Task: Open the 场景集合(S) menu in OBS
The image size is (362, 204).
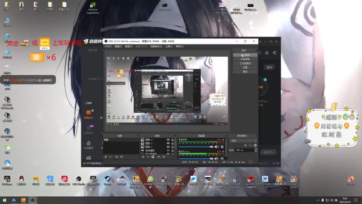Action: pyautogui.click(x=156, y=47)
